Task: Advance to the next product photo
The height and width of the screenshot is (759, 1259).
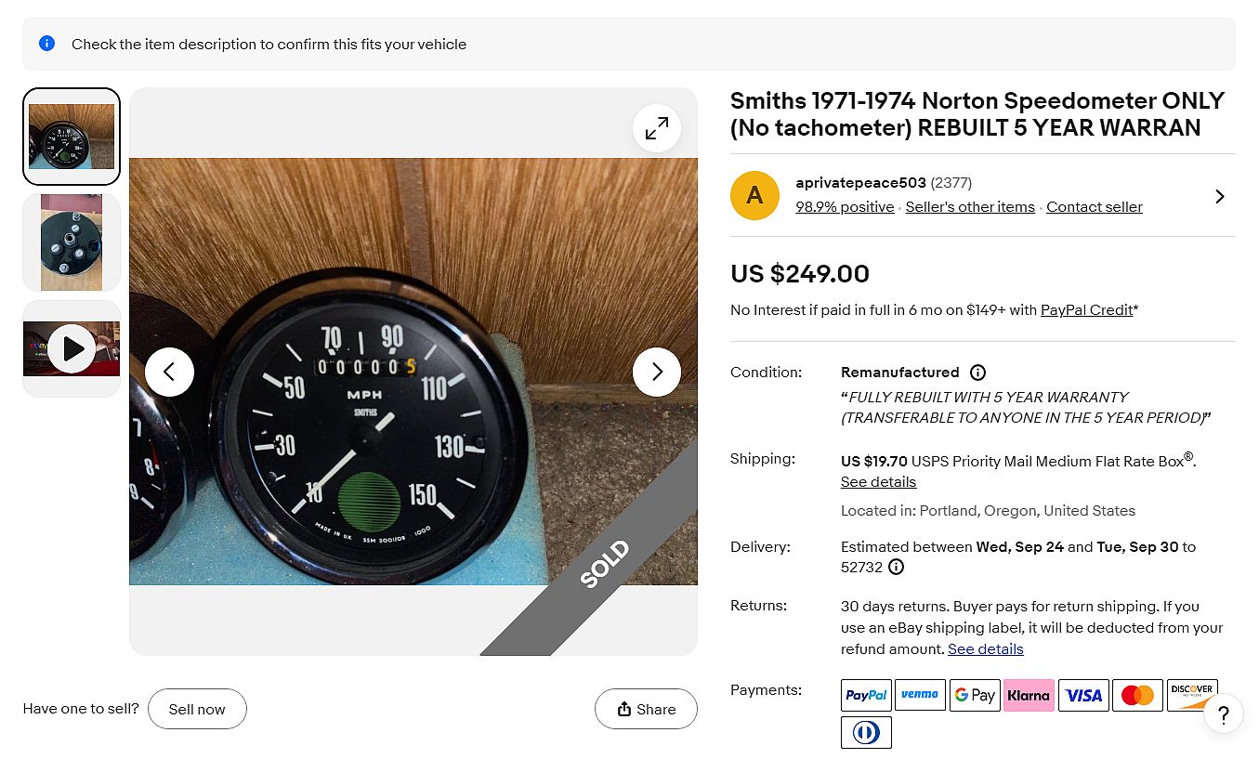Action: 657,372
